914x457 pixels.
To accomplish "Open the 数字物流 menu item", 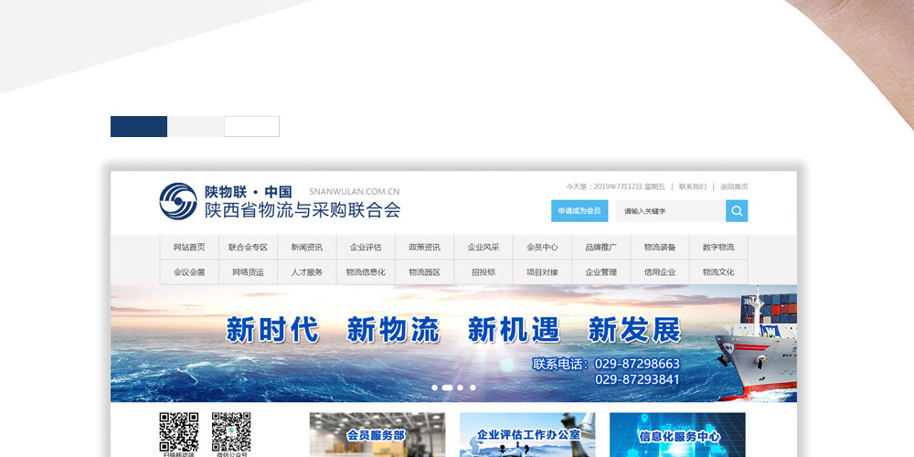I will coord(718,247).
